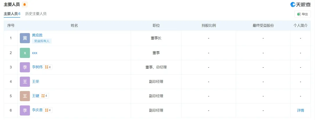Click the 'xxx' director name link
Viewport: 315px width, 120px height.
35,53
